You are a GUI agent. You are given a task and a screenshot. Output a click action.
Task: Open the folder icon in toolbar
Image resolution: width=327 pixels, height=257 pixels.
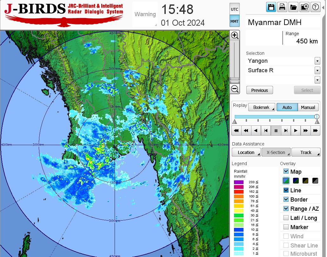pyautogui.click(x=293, y=7)
